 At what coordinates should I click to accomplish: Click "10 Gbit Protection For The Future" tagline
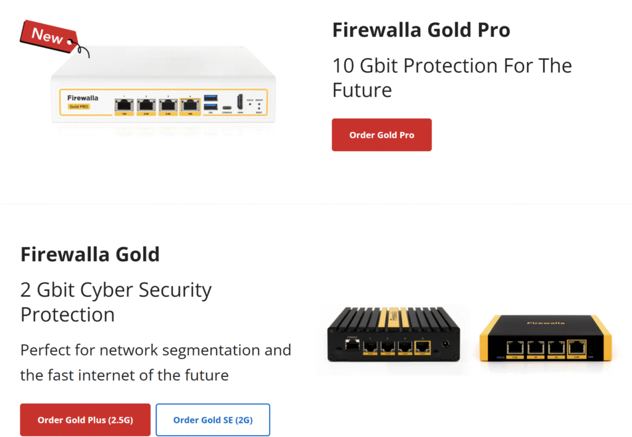point(452,78)
